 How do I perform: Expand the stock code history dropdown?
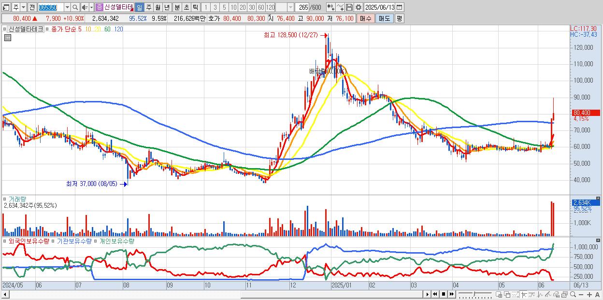tap(67, 7)
